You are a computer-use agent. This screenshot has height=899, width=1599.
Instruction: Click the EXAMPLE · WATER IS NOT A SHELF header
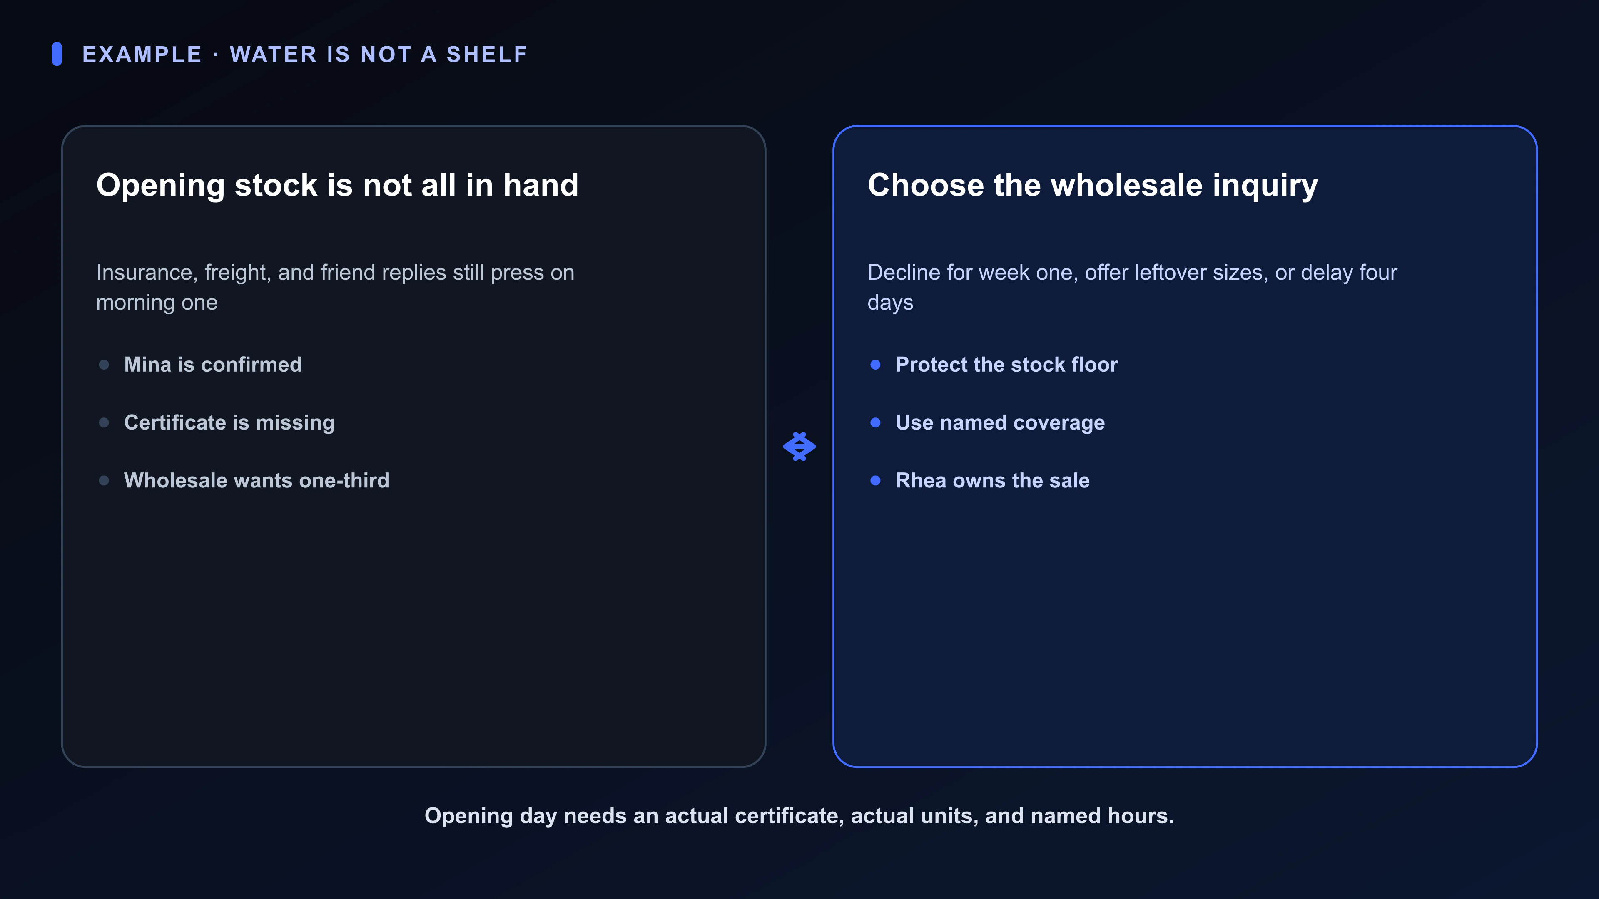[305, 55]
